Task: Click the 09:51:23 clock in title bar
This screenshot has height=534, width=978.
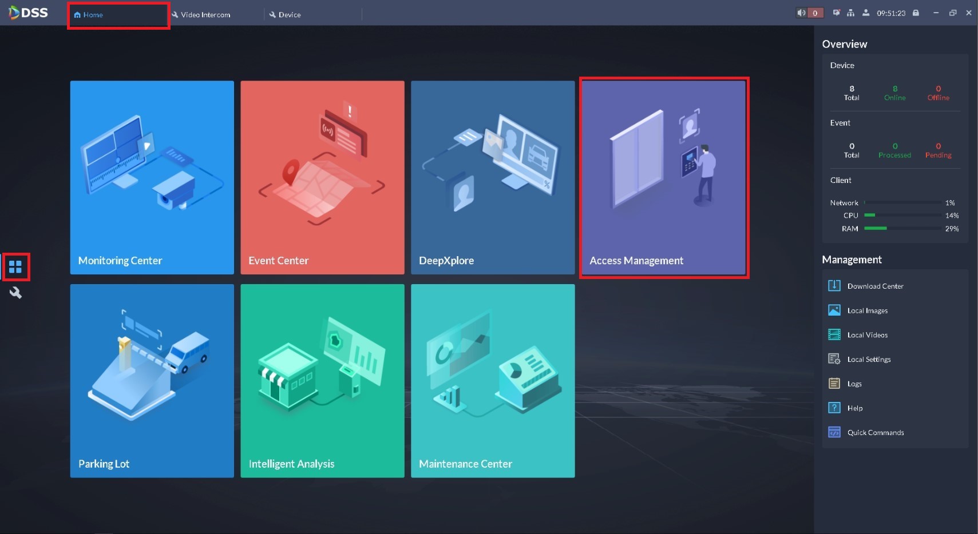Action: (x=891, y=13)
